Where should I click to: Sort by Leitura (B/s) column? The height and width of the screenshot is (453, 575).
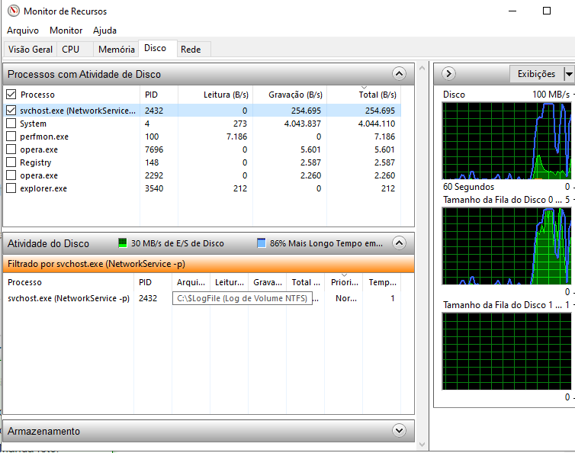pos(215,95)
